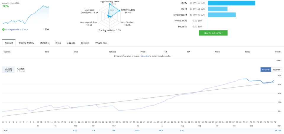The width and height of the screenshot is (284, 134).
Task: Toggle the 14.28% Average series legend
Action: click(21, 70)
